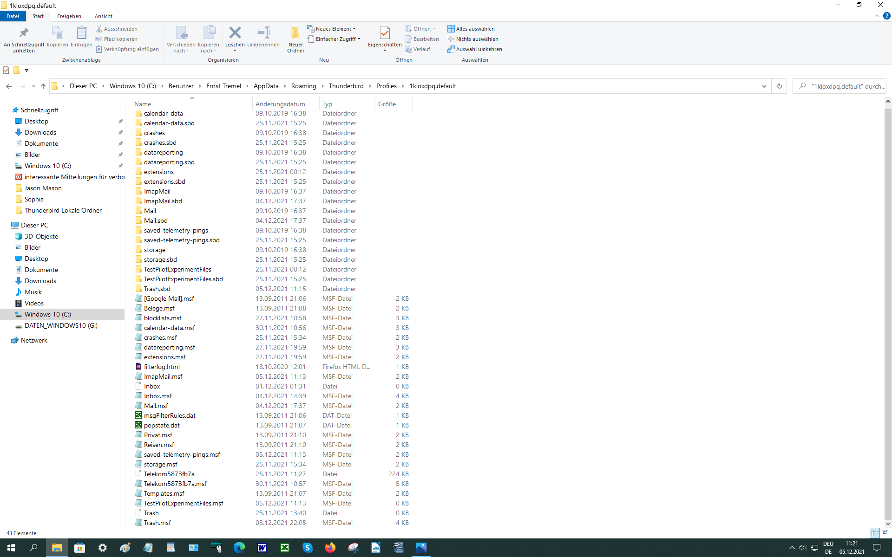This screenshot has width=892, height=557.
Task: Switch to details view toggle
Action: point(875,533)
